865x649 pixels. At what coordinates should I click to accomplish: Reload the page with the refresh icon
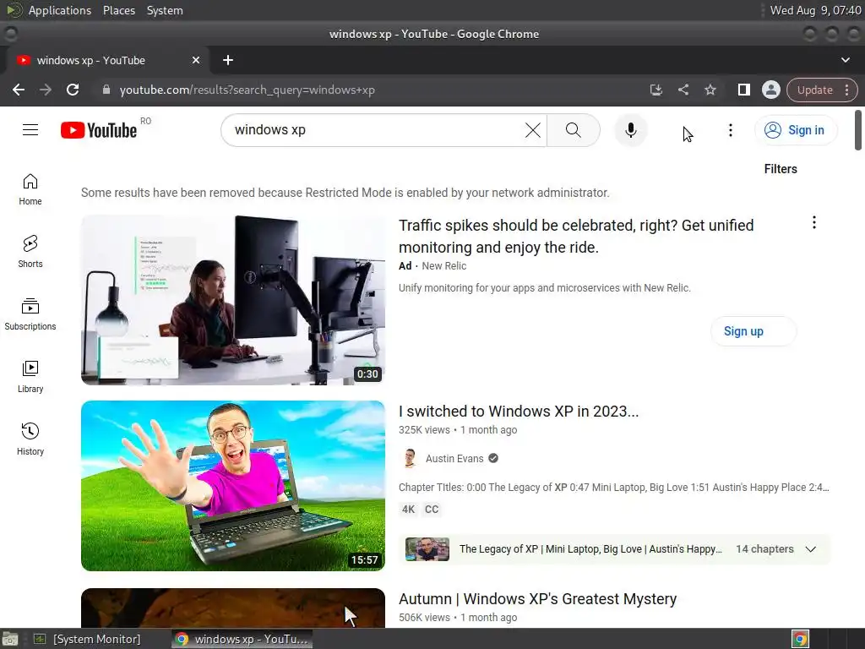(x=73, y=90)
